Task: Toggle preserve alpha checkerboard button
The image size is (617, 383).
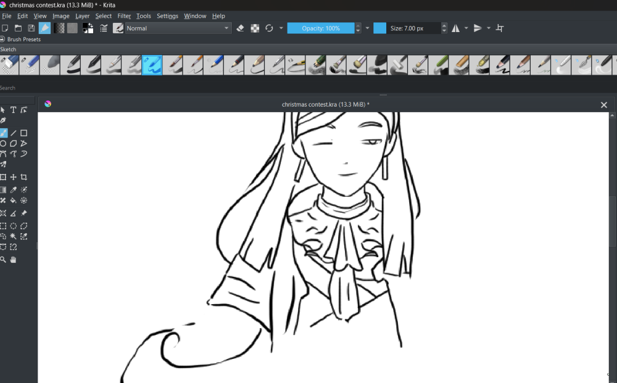Action: coord(255,28)
